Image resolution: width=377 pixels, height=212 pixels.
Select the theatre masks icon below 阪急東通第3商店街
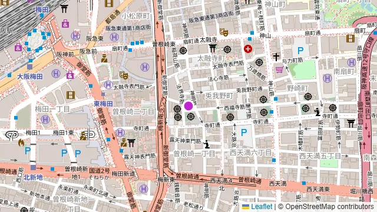pos(224,32)
